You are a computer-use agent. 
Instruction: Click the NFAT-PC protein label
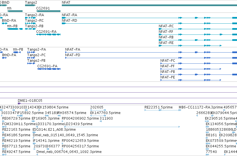point(168,61)
